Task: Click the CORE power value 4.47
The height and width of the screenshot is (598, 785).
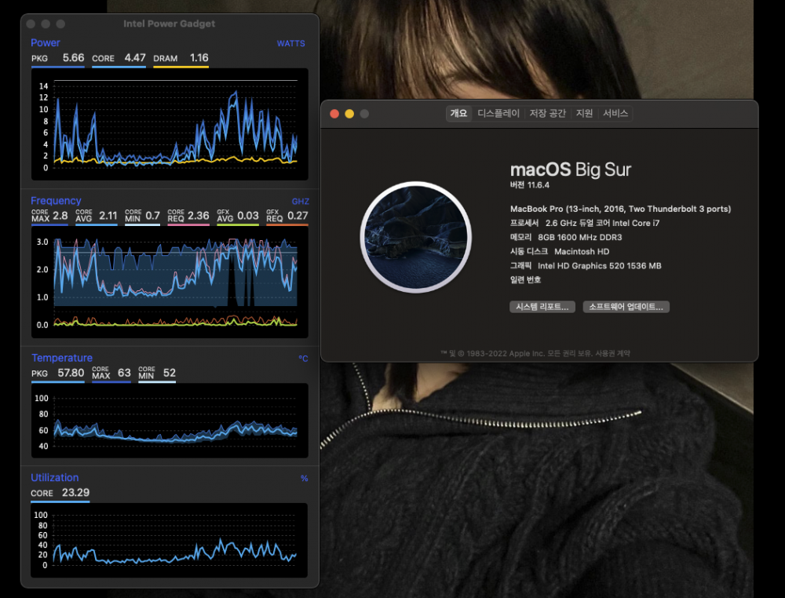Action: click(x=135, y=57)
